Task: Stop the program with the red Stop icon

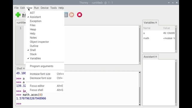Action: click(79, 15)
